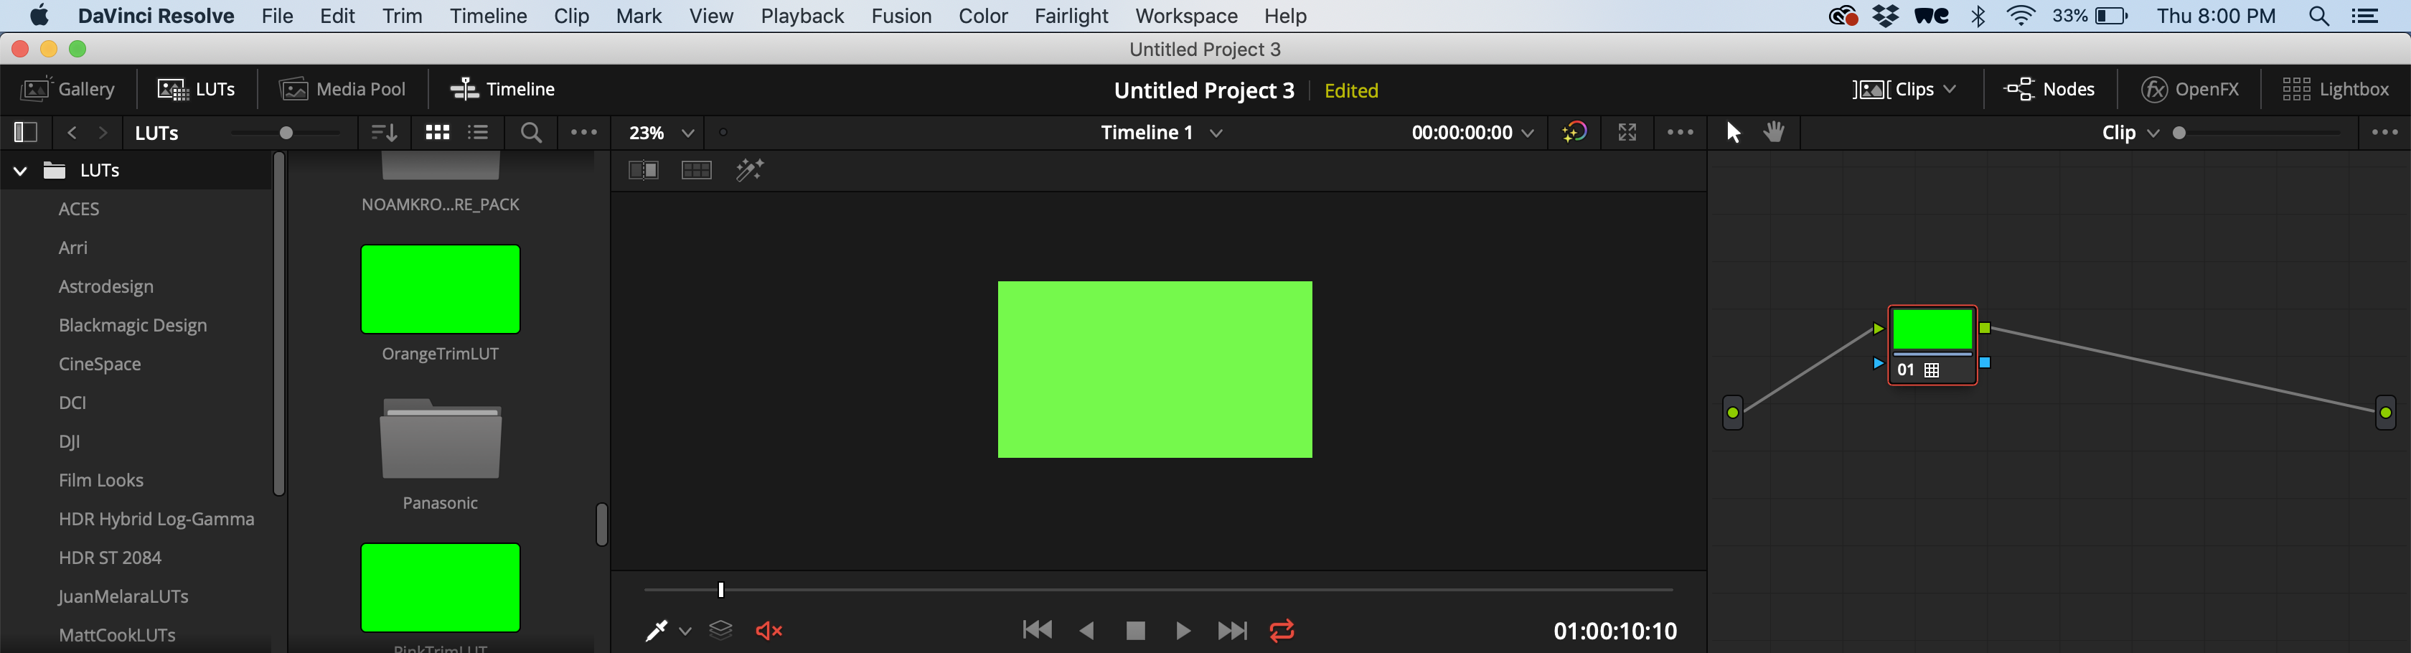
Task: Select corrector node 01
Action: [x=1932, y=345]
